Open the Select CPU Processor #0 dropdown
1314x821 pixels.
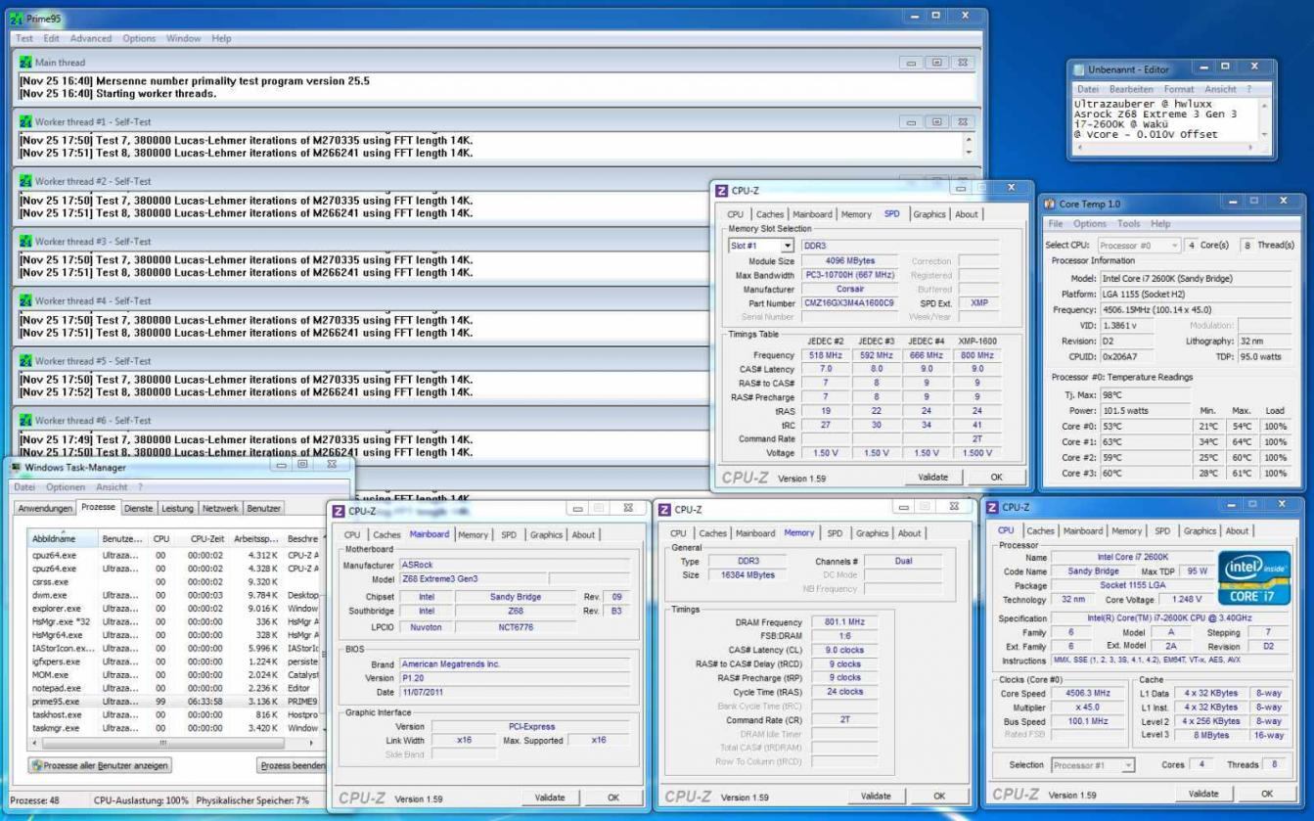coord(1139,245)
